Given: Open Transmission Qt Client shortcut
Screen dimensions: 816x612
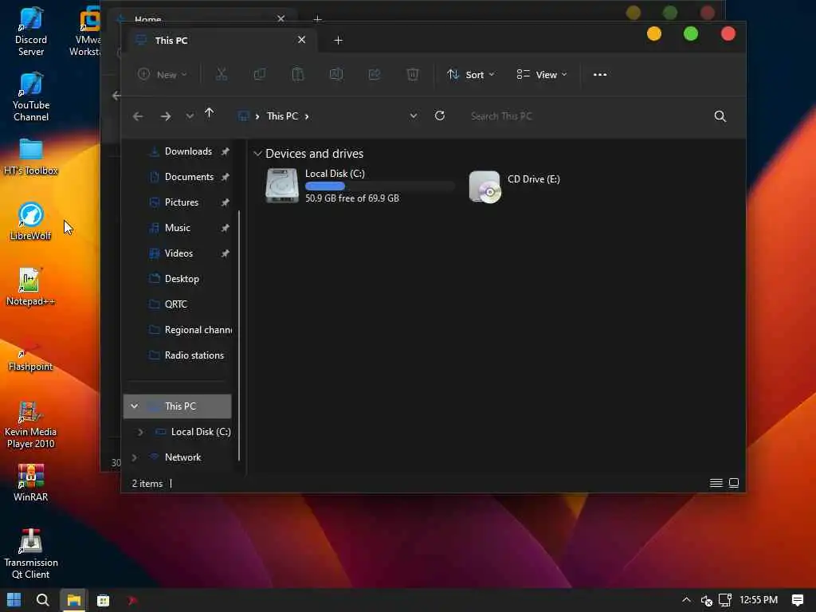Looking at the screenshot, I should pos(31,554).
